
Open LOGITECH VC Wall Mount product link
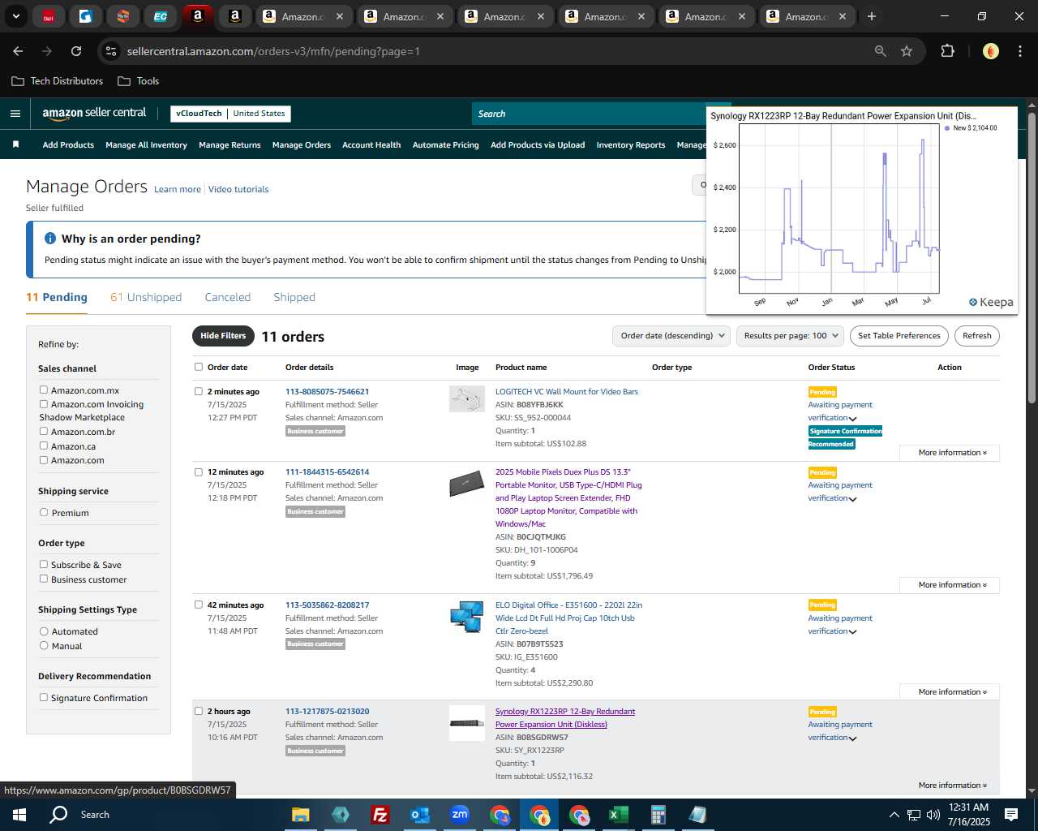pyautogui.click(x=567, y=391)
